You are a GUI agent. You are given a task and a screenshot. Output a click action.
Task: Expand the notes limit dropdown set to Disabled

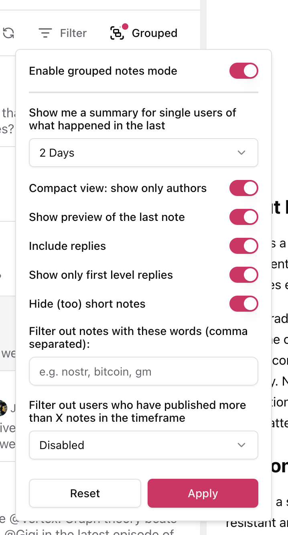coord(143,445)
